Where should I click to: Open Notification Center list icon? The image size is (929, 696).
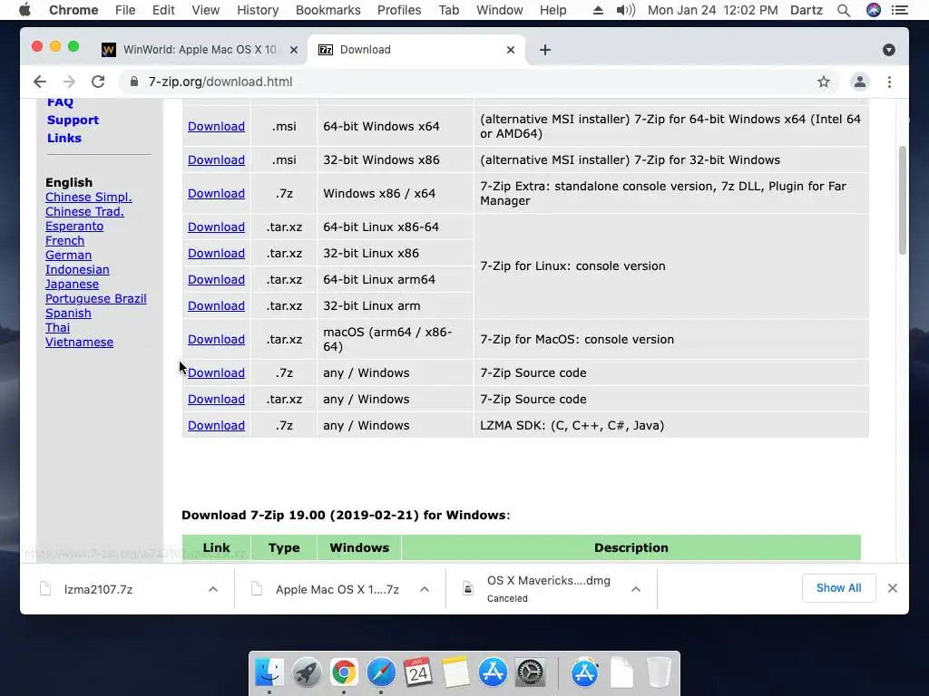click(900, 10)
